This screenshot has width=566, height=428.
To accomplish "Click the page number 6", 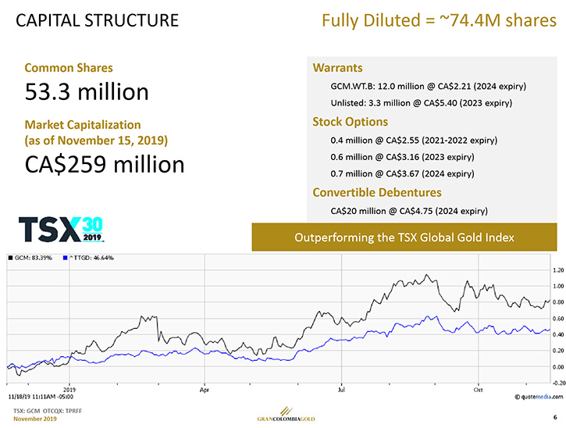I will point(555,417).
